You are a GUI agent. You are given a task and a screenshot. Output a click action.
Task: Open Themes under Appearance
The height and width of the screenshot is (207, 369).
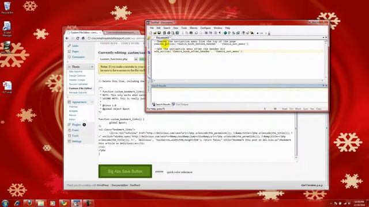(x=73, y=107)
